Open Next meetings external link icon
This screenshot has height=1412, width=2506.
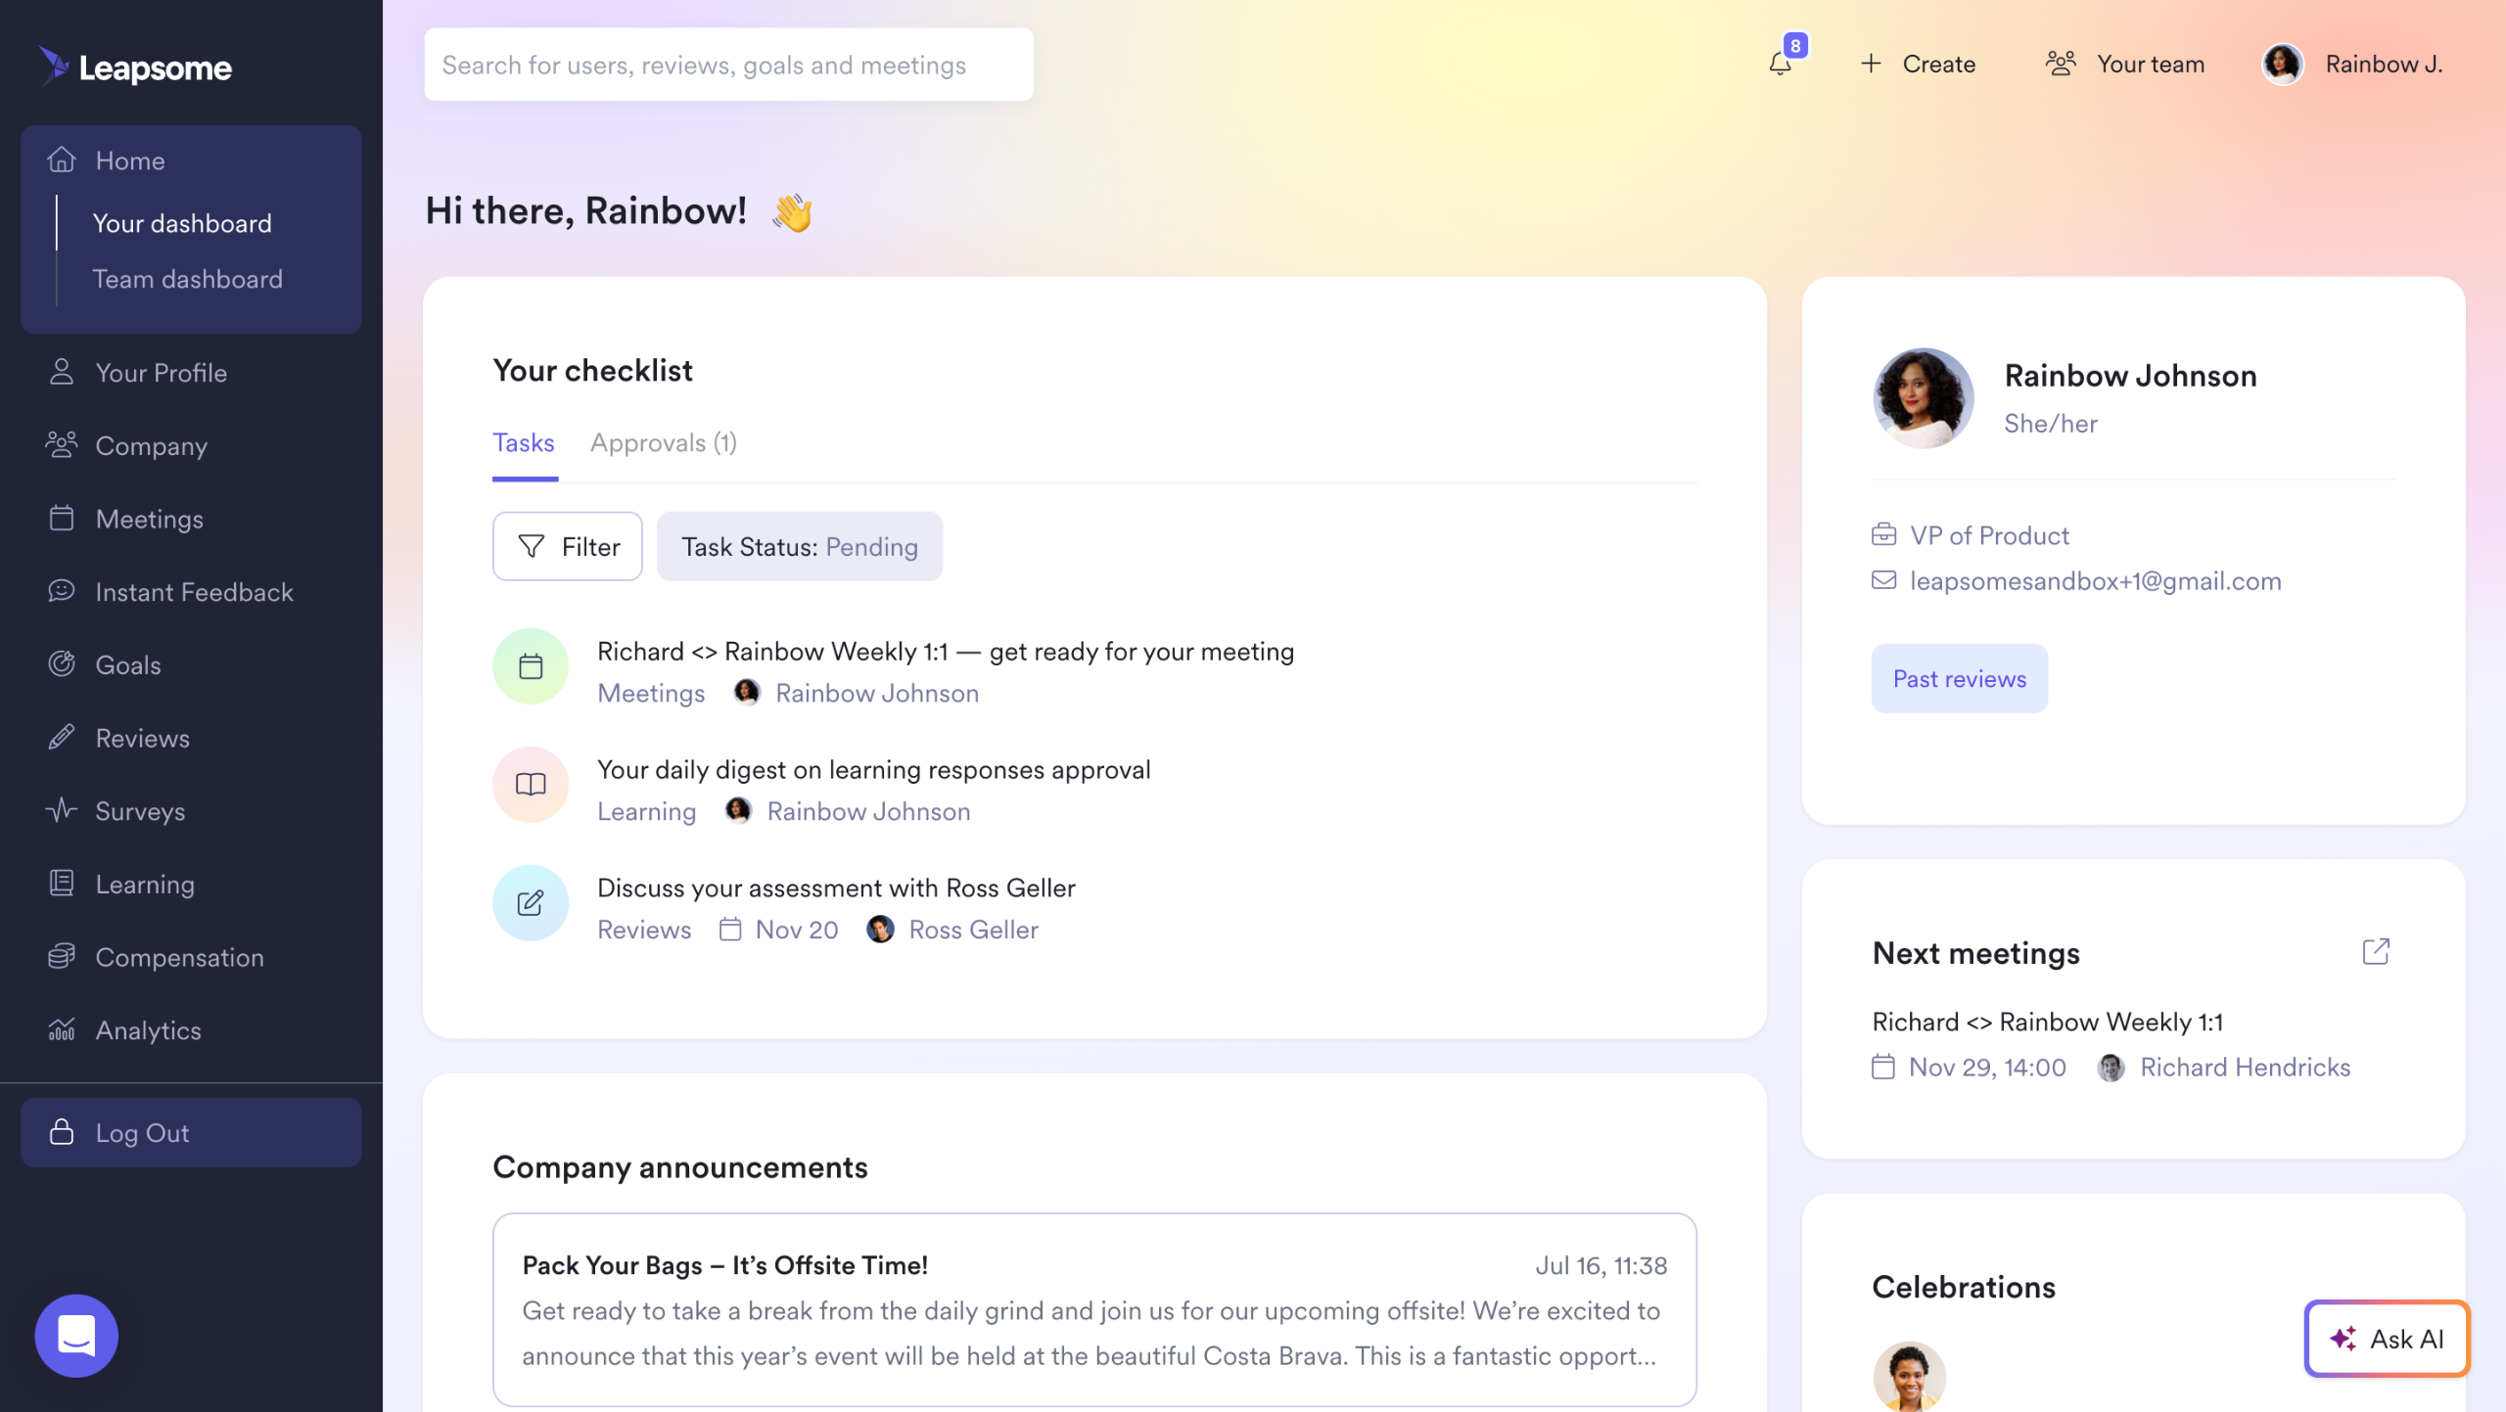tap(2376, 951)
